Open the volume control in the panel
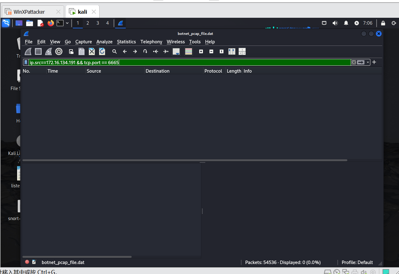This screenshot has width=399, height=274. [335, 23]
